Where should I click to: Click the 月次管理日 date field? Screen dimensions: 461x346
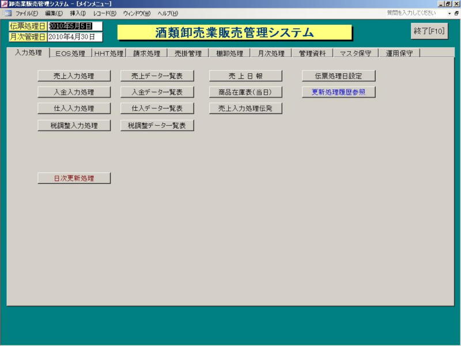(x=74, y=37)
